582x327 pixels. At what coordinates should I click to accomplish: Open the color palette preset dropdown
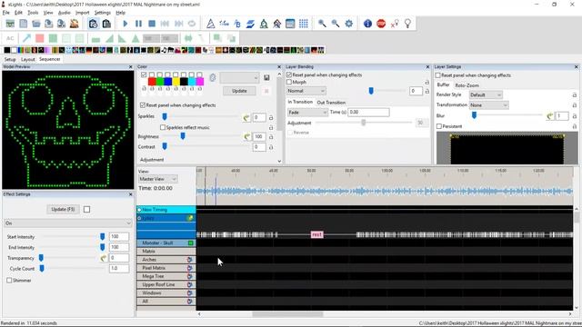pos(239,78)
